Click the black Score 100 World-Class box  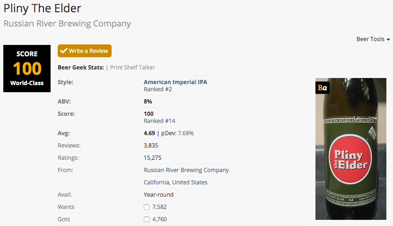click(27, 69)
